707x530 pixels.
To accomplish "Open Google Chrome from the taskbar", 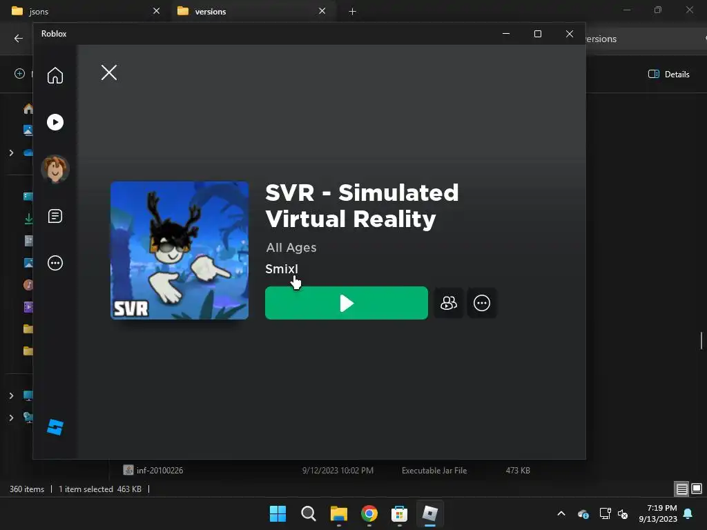I will pyautogui.click(x=369, y=513).
